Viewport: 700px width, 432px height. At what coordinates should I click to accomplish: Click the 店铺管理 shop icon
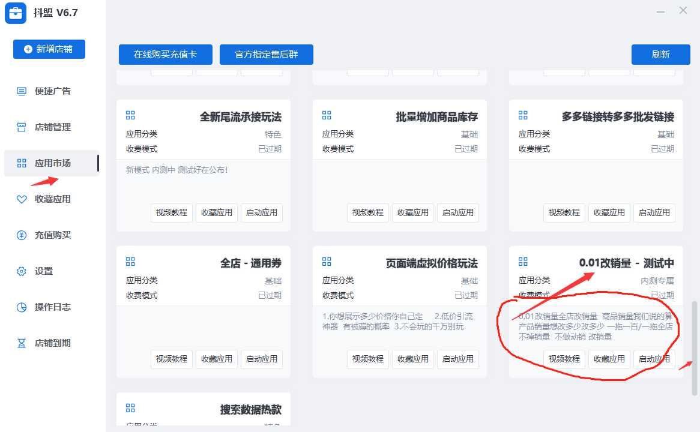[22, 127]
